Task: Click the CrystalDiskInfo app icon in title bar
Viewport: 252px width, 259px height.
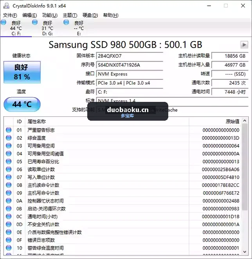Action: click(6, 6)
